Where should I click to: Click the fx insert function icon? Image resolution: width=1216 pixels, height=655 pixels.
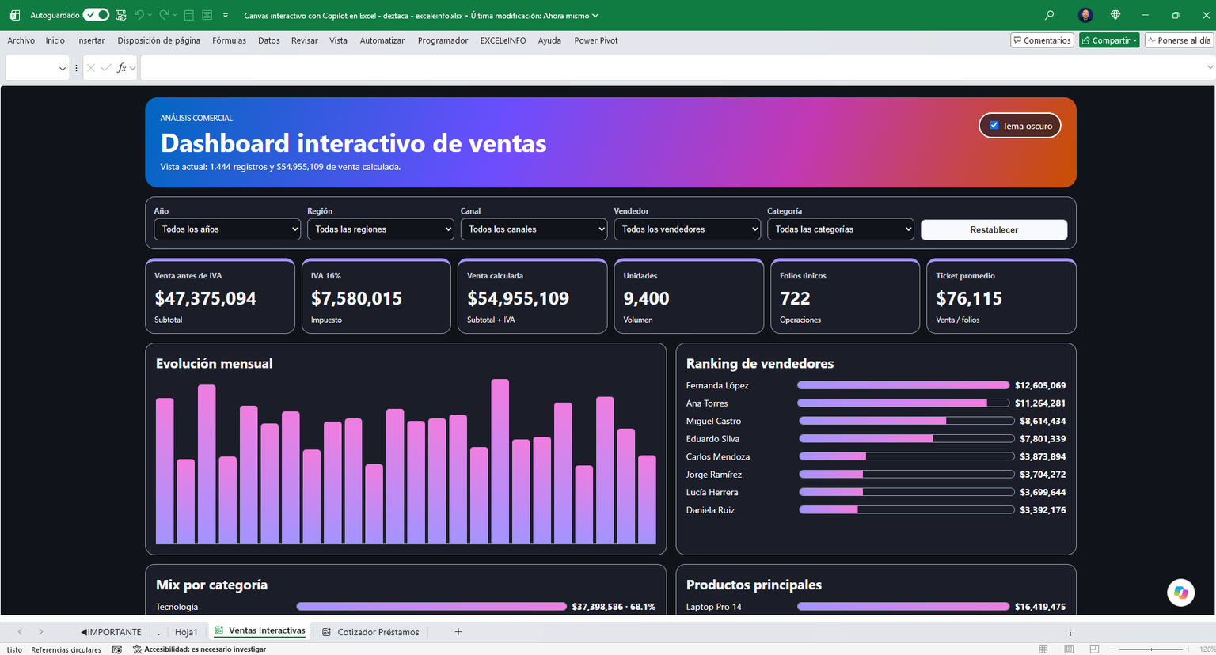click(x=122, y=68)
